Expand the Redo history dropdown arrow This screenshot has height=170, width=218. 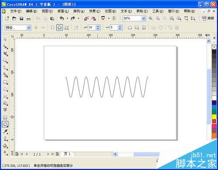coord(78,18)
